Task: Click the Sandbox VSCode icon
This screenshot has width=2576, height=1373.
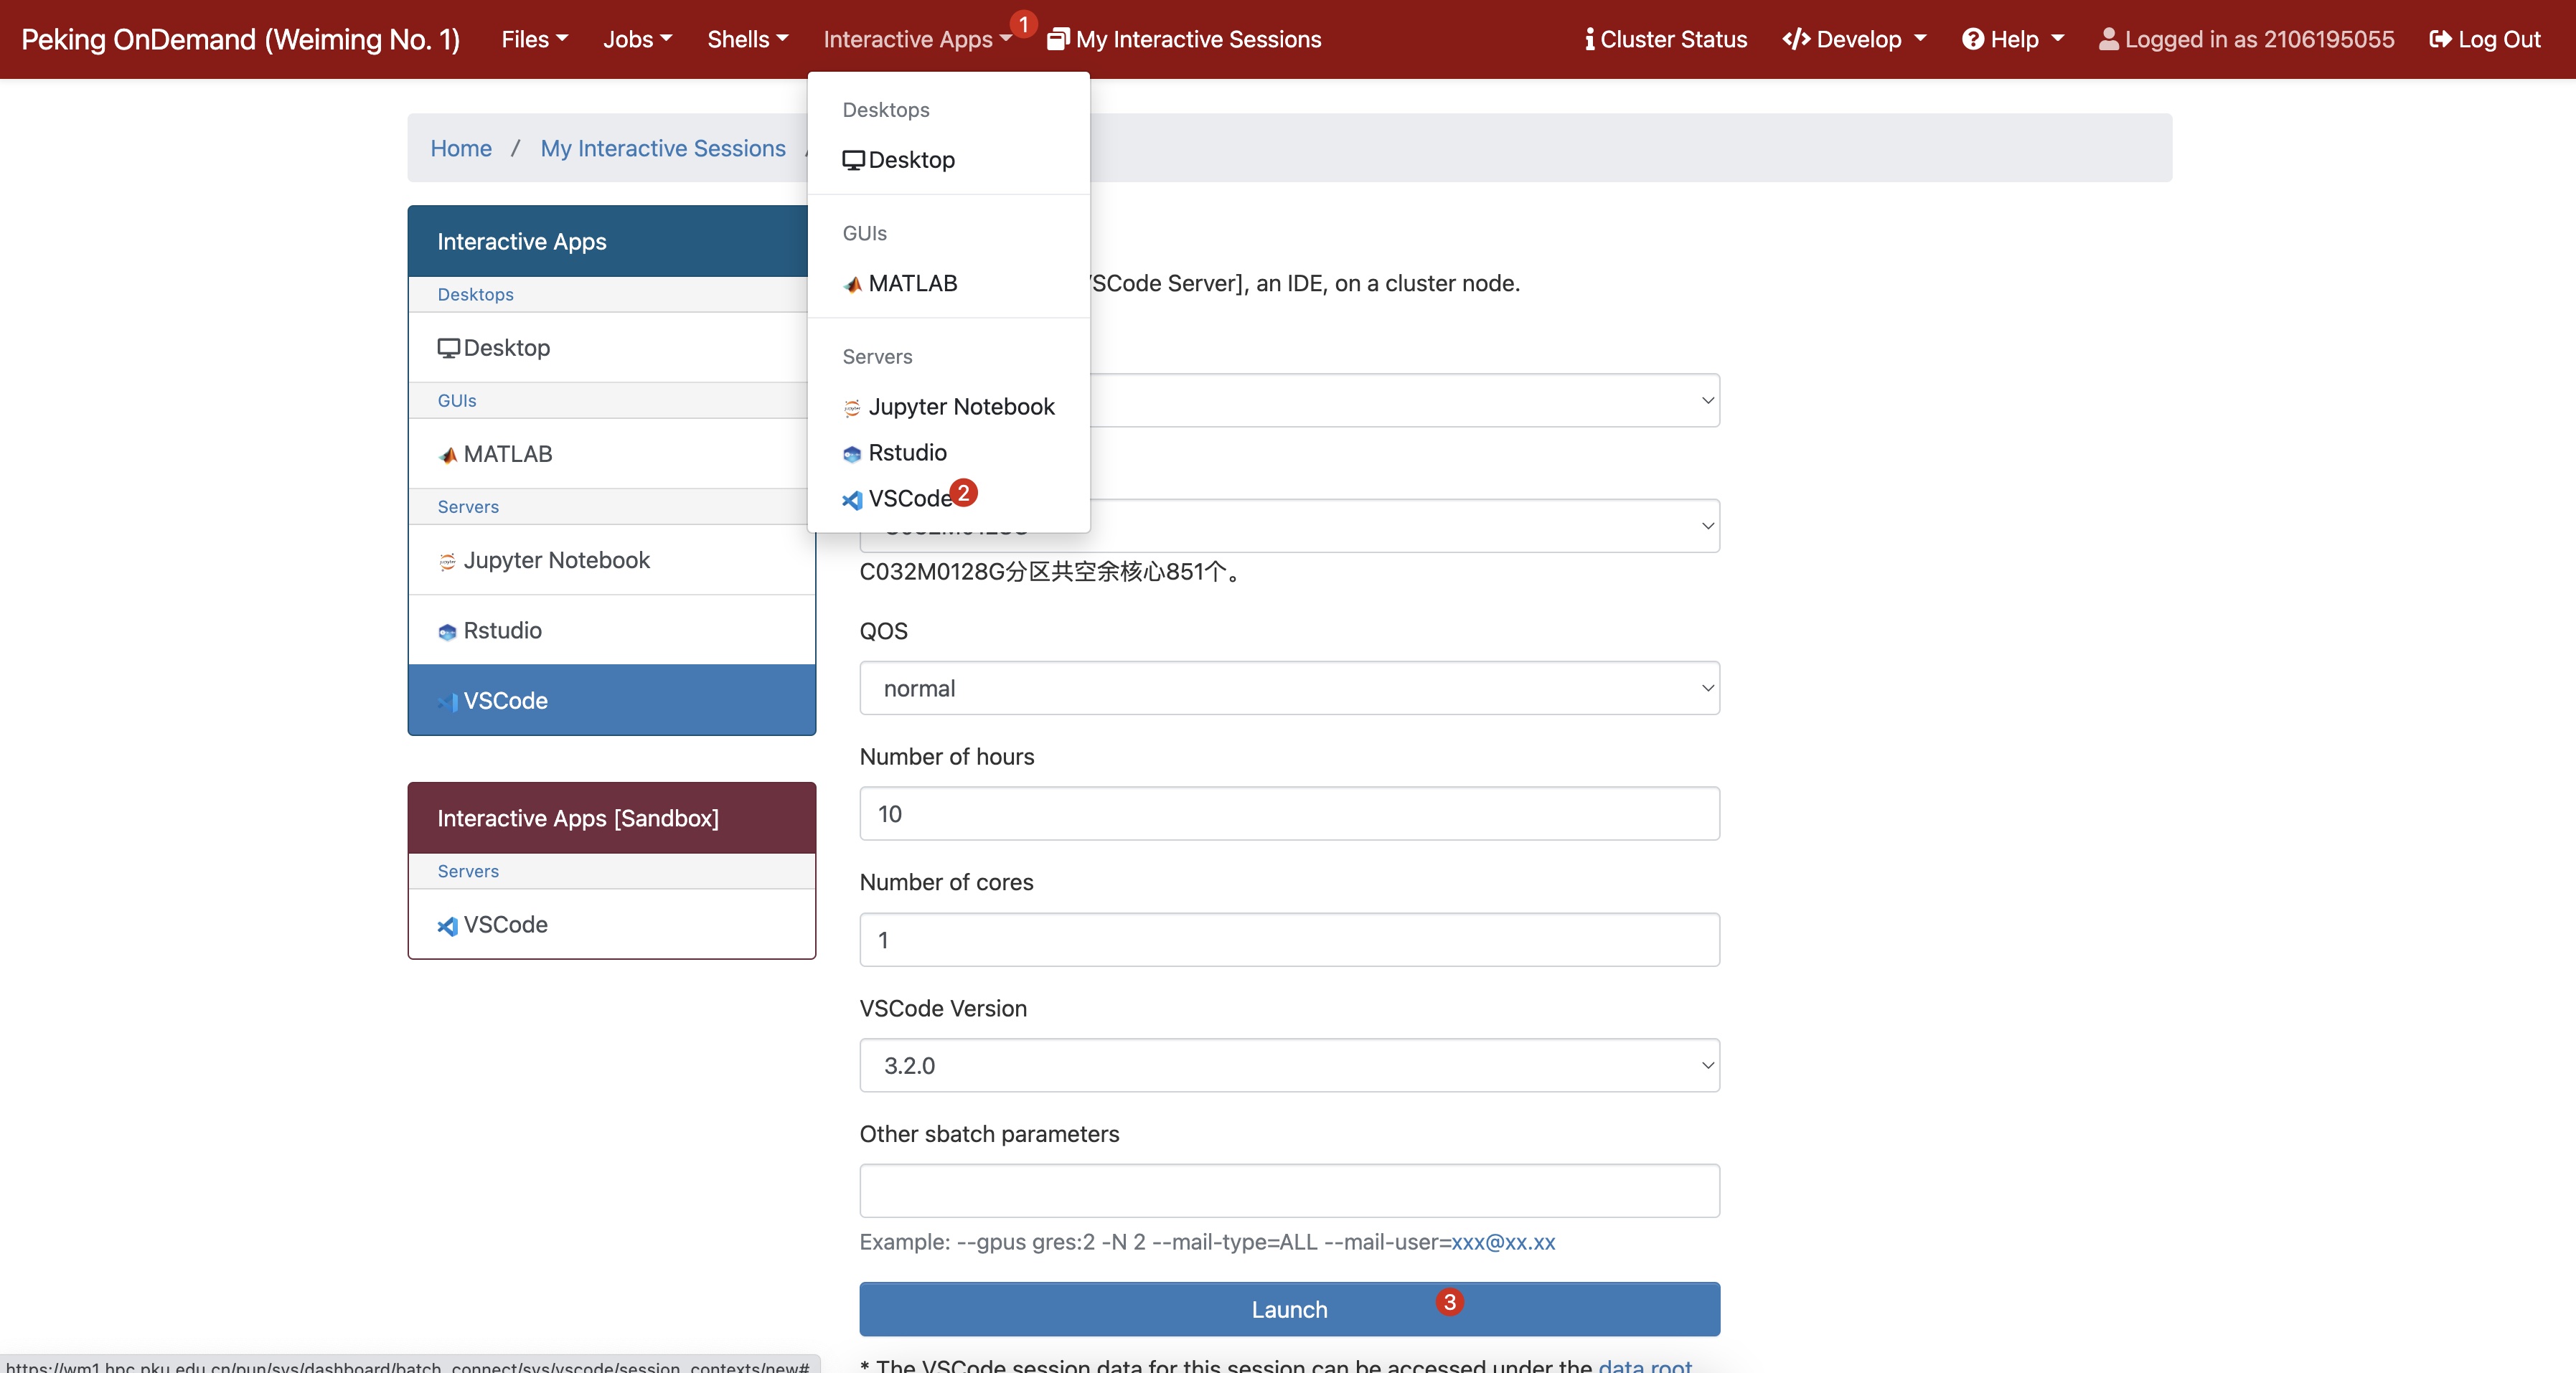Action: 447,926
